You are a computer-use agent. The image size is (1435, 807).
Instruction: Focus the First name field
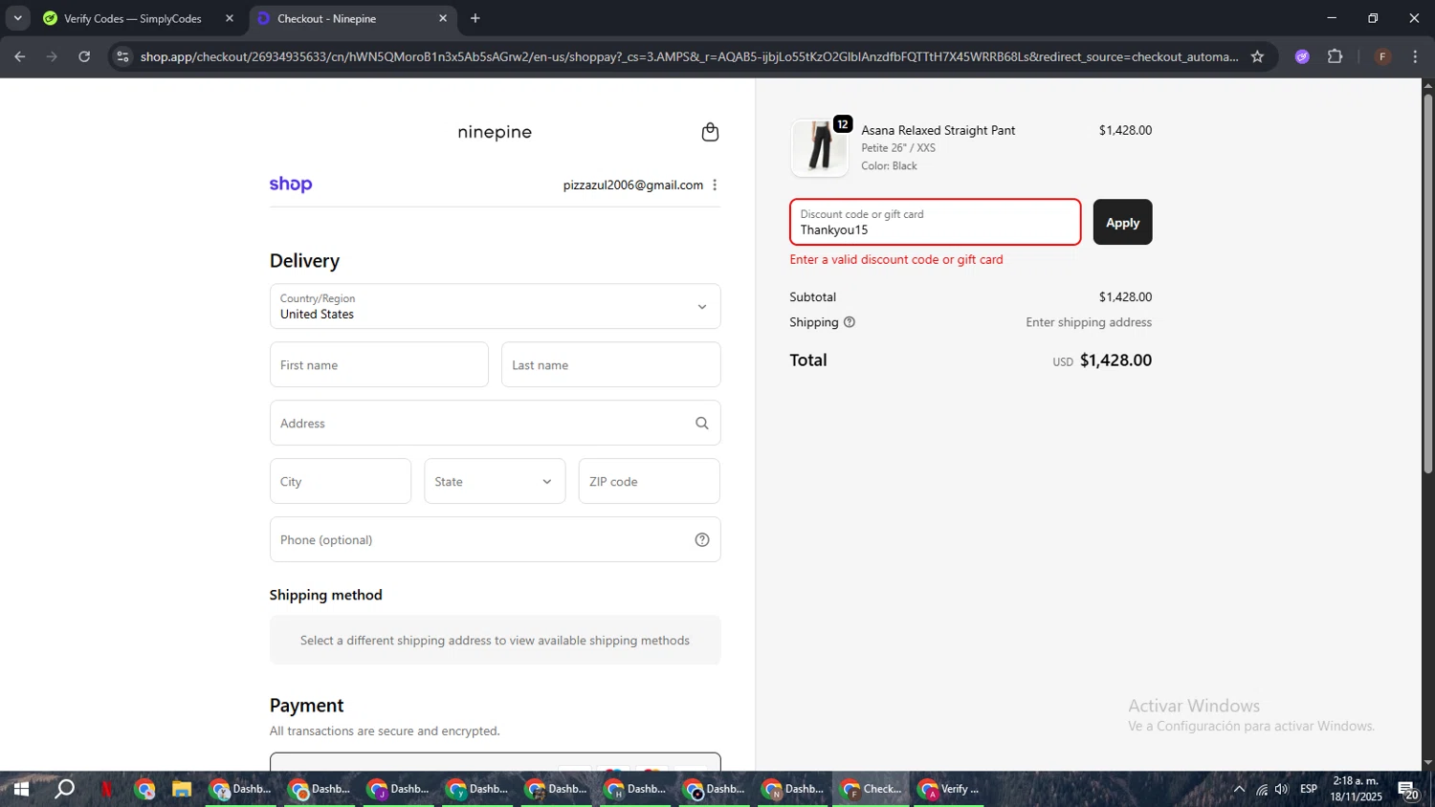click(x=379, y=364)
